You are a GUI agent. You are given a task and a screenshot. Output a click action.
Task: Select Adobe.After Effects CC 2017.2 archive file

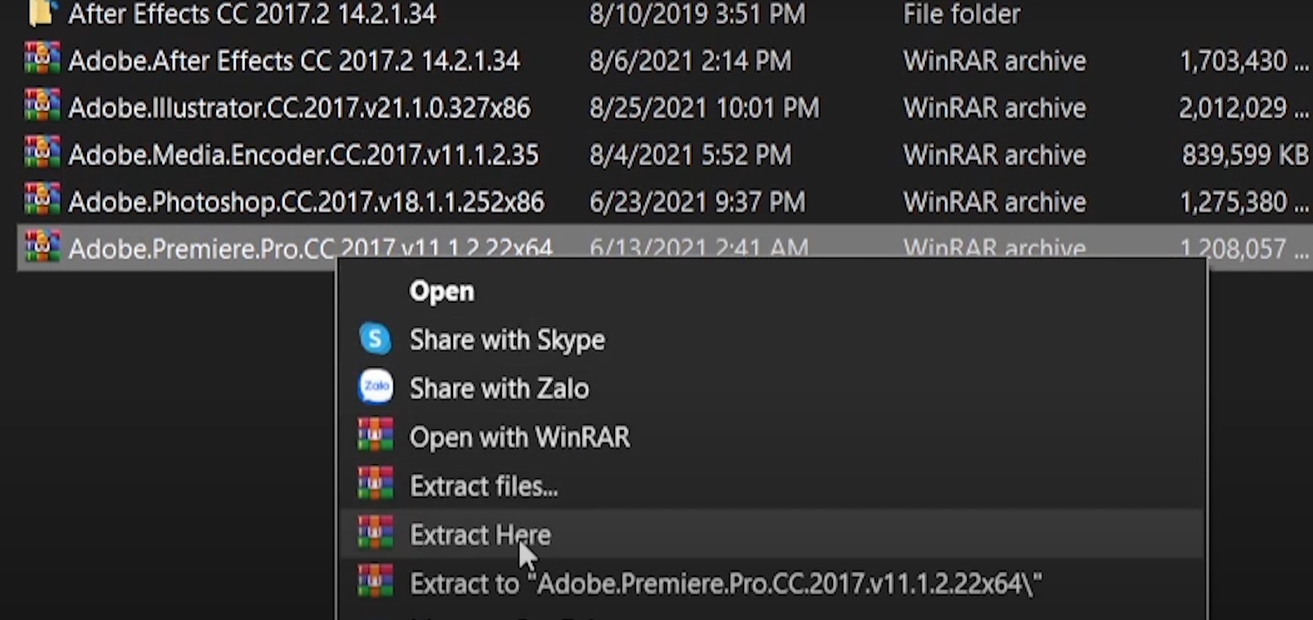[x=294, y=60]
